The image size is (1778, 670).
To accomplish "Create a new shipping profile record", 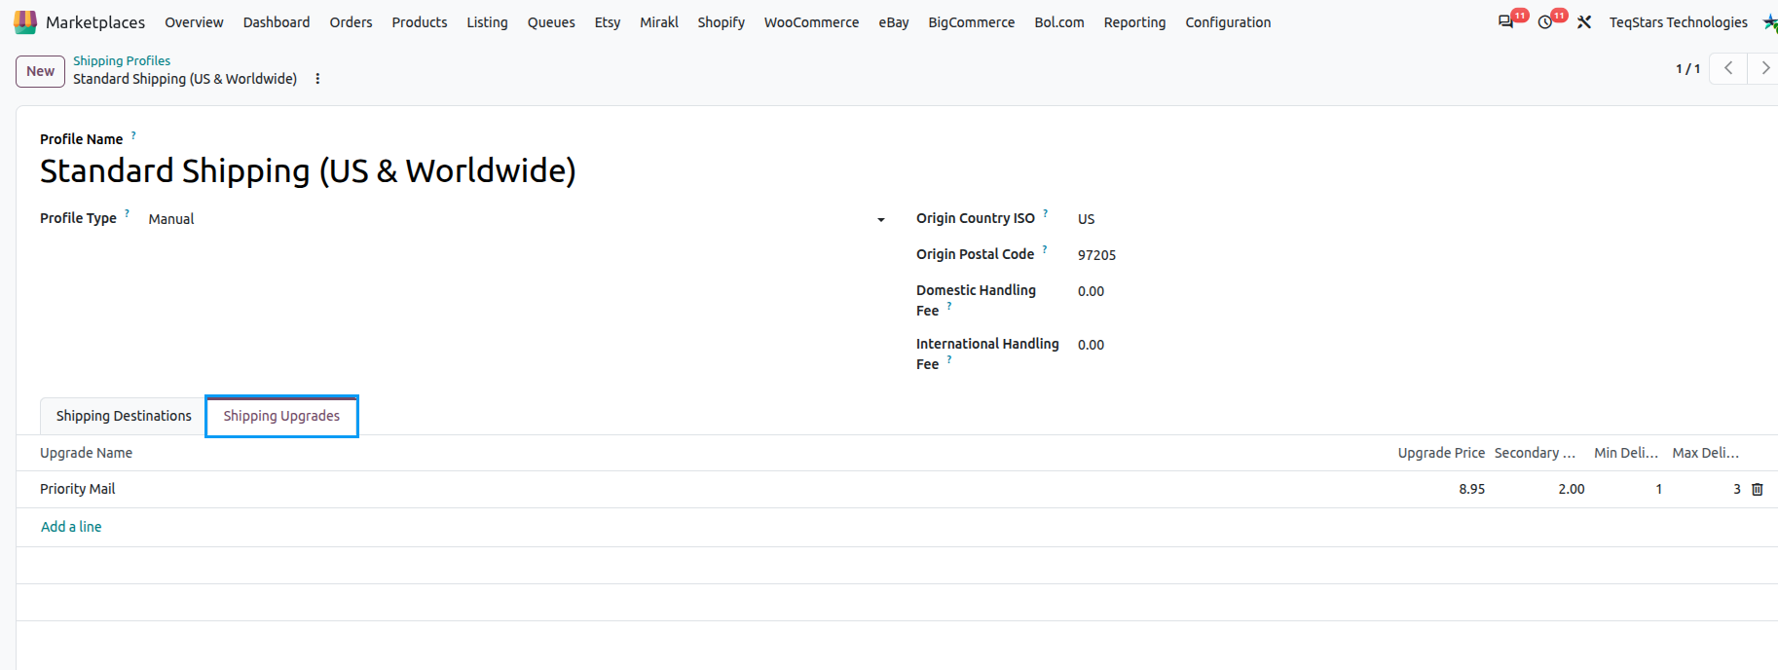I will point(41,71).
